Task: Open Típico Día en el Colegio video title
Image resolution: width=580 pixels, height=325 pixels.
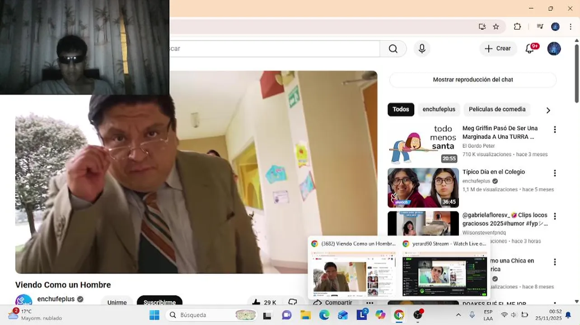Action: coord(494,172)
